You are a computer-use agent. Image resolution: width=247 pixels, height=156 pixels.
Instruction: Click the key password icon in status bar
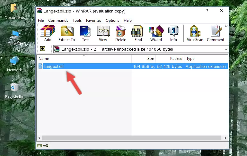point(46,146)
